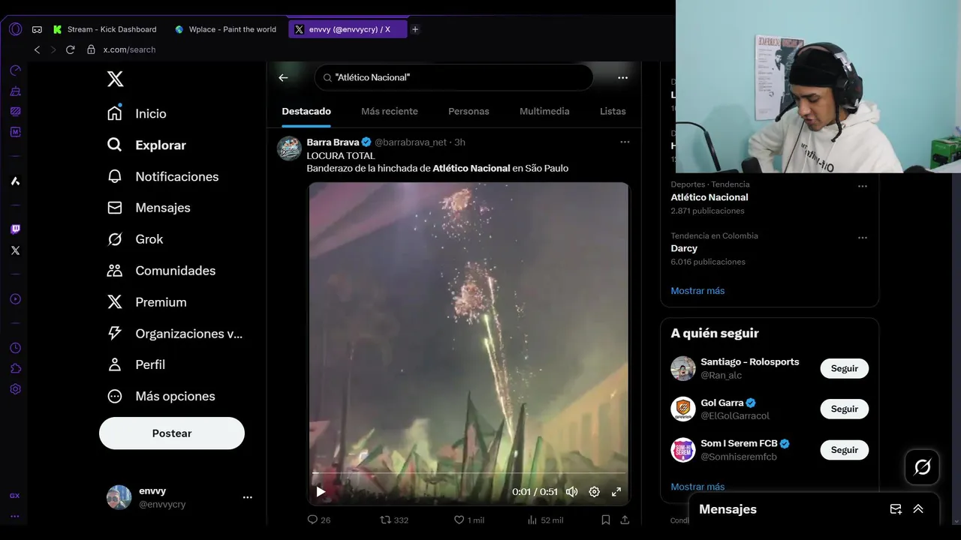Open browser settings gear in sidebar
The width and height of the screenshot is (961, 540).
click(x=15, y=389)
